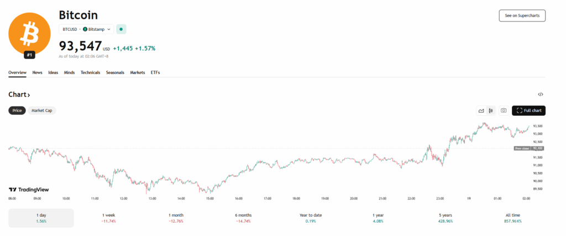Switch chart to candlestick style
This screenshot has width=566, height=236.
(490, 110)
